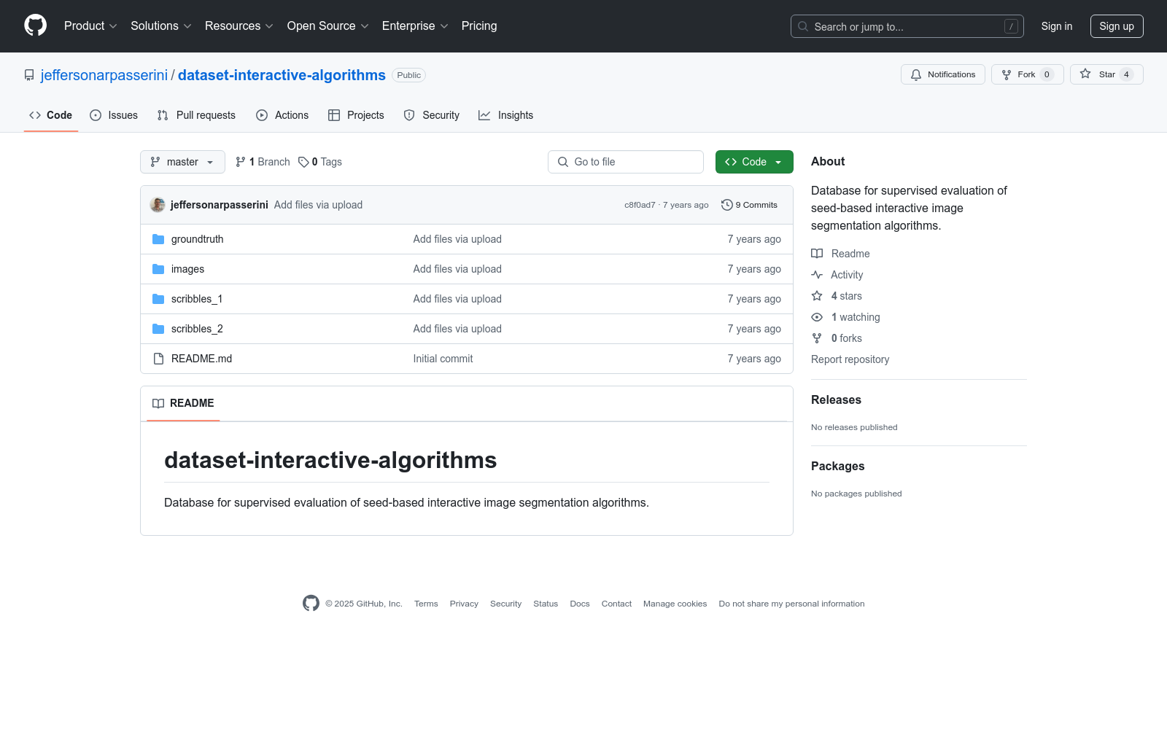Screen dimensions: 1167x729
Task: Open the images folder
Action: 187,269
